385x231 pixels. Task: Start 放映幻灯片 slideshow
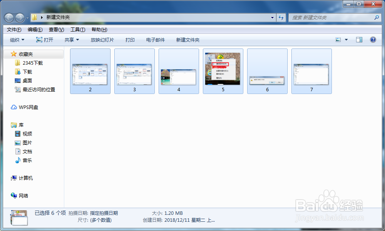(102, 40)
